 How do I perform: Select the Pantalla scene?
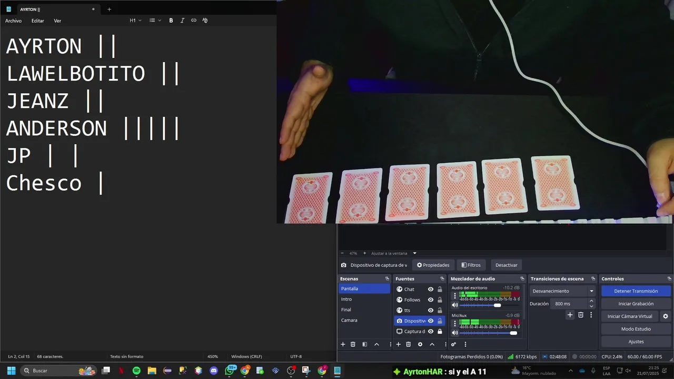364,288
